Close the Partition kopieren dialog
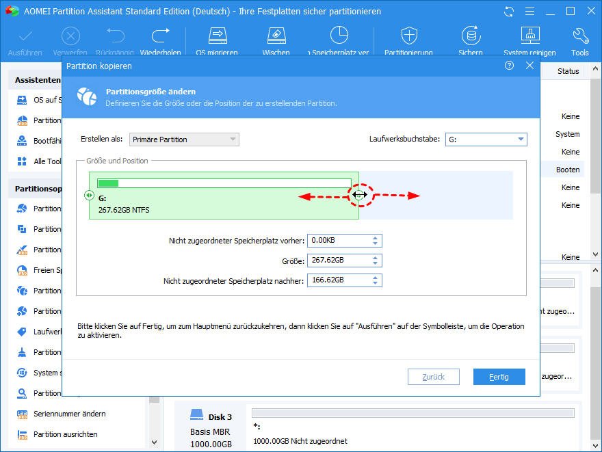 (529, 66)
